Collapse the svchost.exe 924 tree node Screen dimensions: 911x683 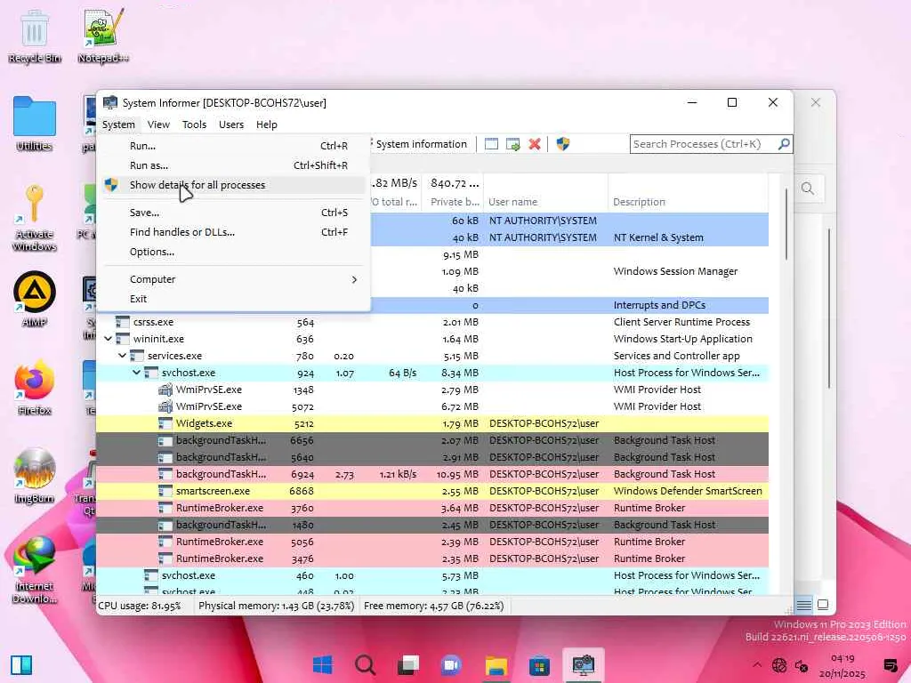coord(136,372)
